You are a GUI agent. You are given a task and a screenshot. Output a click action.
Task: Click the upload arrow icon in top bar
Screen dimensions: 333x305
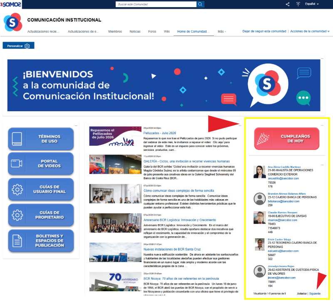[298, 4]
